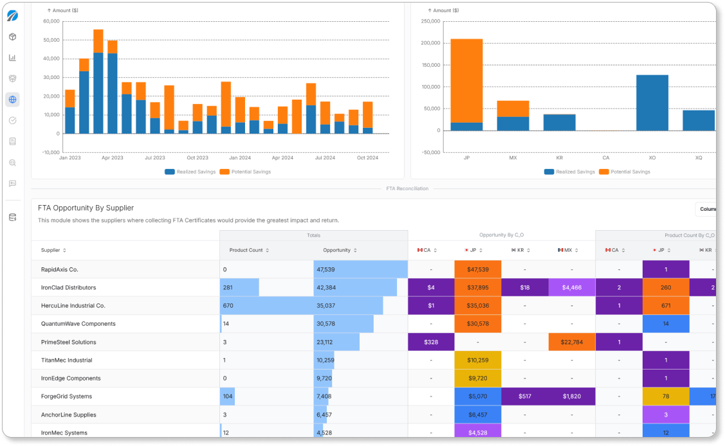Viewport: 725px width, 446px height.
Task: Select TitanMec Industrial supplier
Action: [x=67, y=360]
